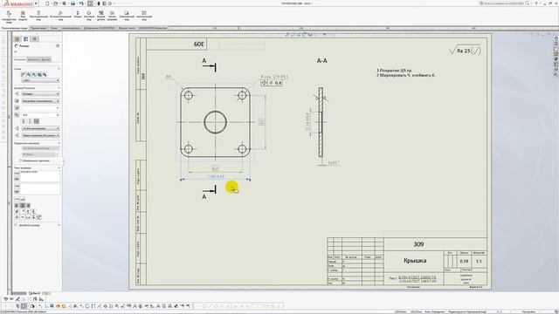Click the A-A section view label
The image size is (559, 314).
tap(322, 60)
